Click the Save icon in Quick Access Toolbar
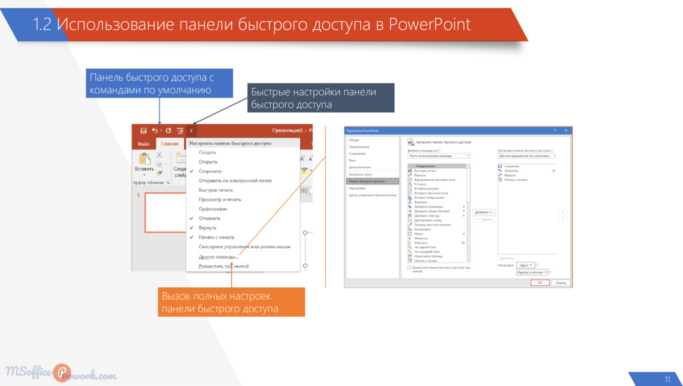 [143, 131]
